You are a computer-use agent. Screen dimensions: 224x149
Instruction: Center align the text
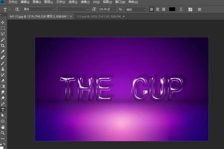157,9
